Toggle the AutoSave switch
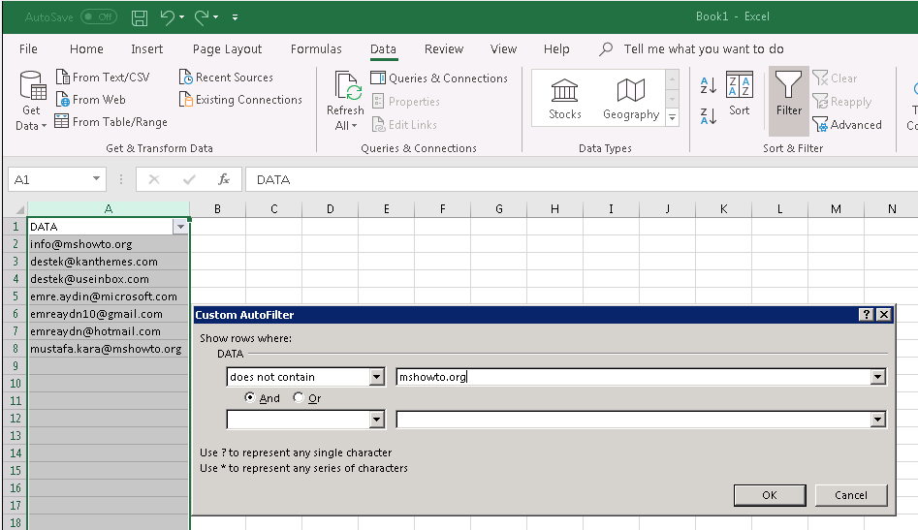918x530 pixels. (98, 17)
